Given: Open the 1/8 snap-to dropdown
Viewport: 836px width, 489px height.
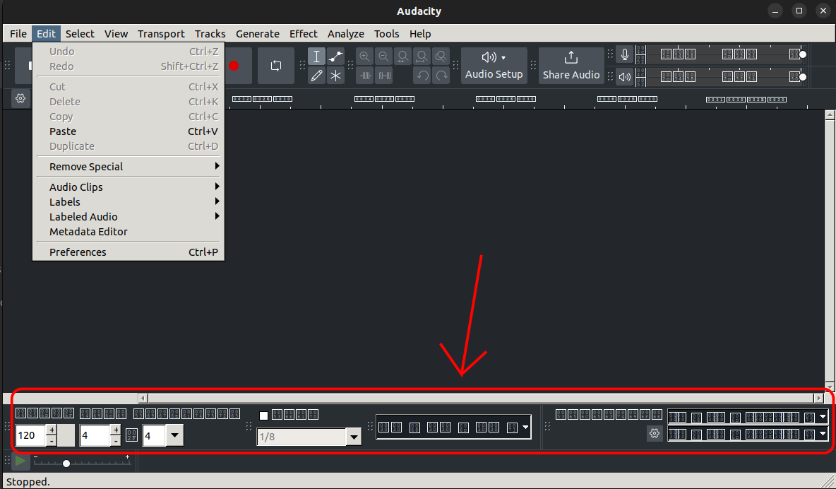Looking at the screenshot, I should point(353,437).
